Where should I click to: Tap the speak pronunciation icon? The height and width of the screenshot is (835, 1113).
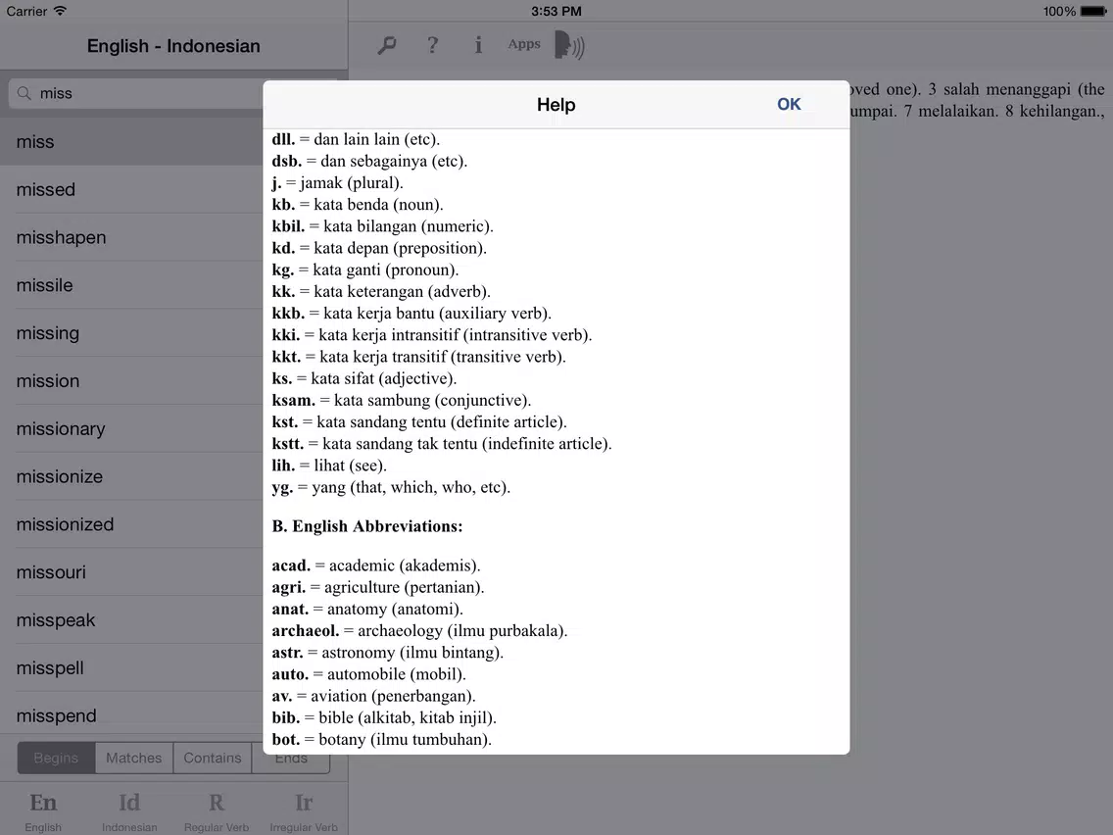click(x=569, y=45)
